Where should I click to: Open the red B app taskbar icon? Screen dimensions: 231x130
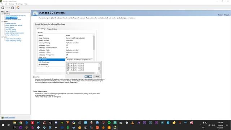[x=32, y=123]
